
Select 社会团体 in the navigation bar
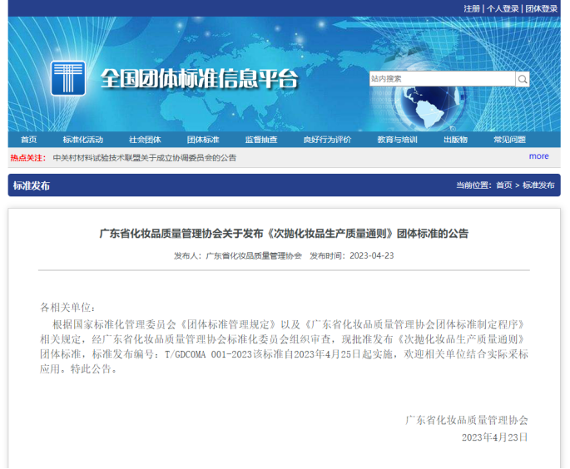(145, 140)
